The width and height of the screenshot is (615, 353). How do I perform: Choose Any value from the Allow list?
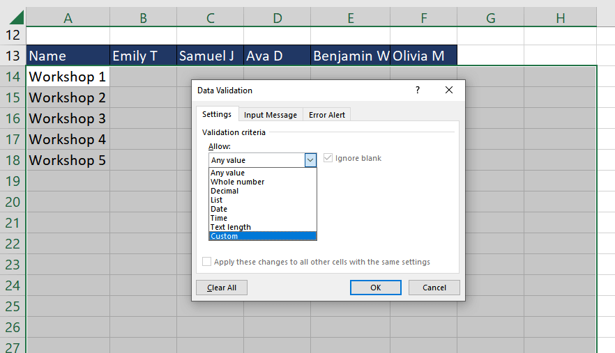(262, 173)
